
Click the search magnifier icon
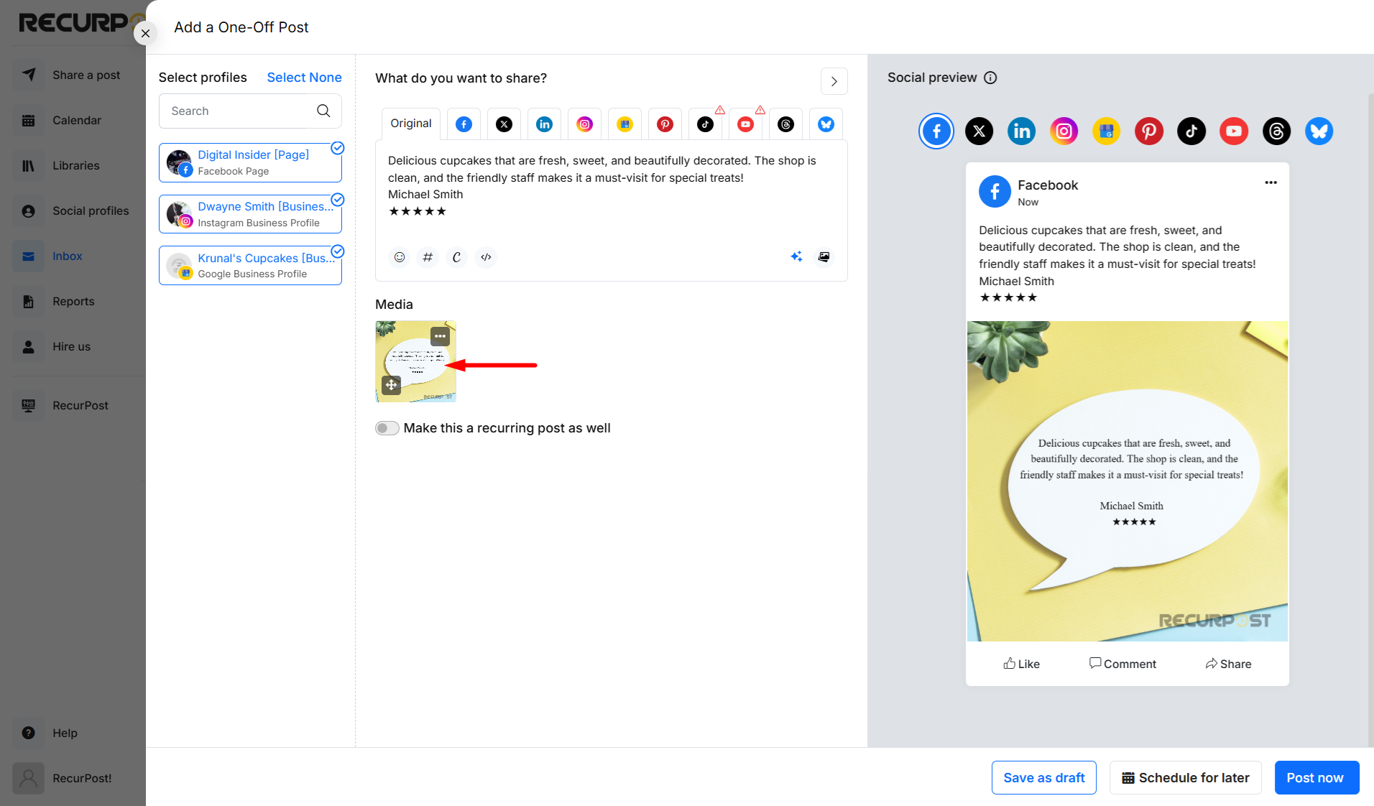pyautogui.click(x=323, y=111)
